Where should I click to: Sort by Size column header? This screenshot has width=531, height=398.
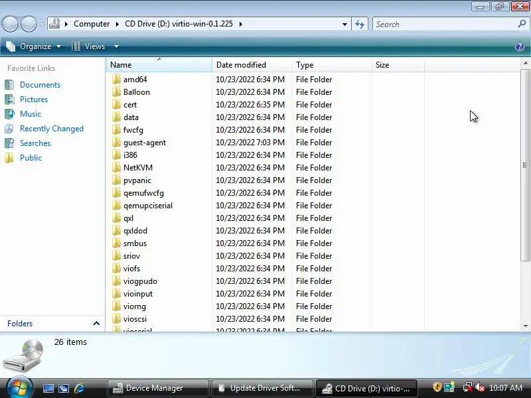coord(398,64)
